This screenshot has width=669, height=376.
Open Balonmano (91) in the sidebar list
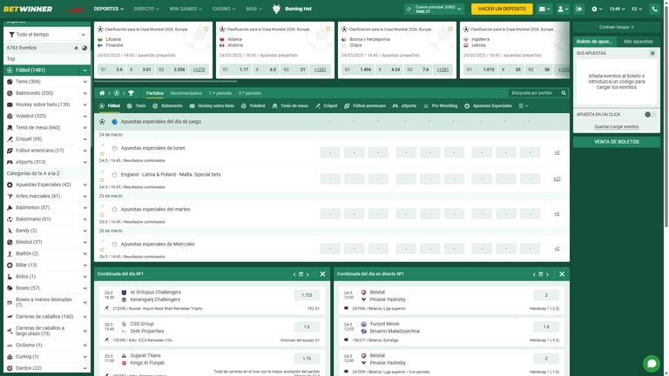[x=47, y=219]
